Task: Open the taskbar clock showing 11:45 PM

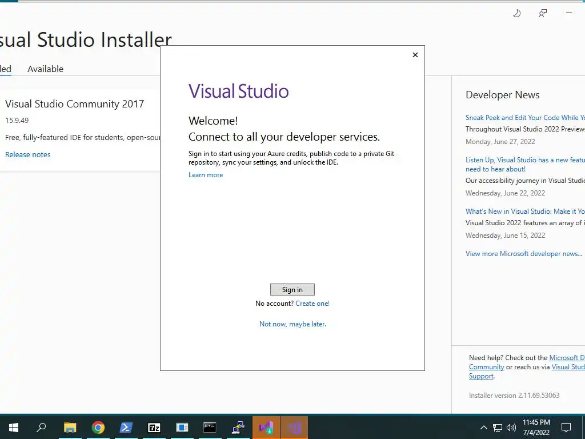Action: [536, 428]
